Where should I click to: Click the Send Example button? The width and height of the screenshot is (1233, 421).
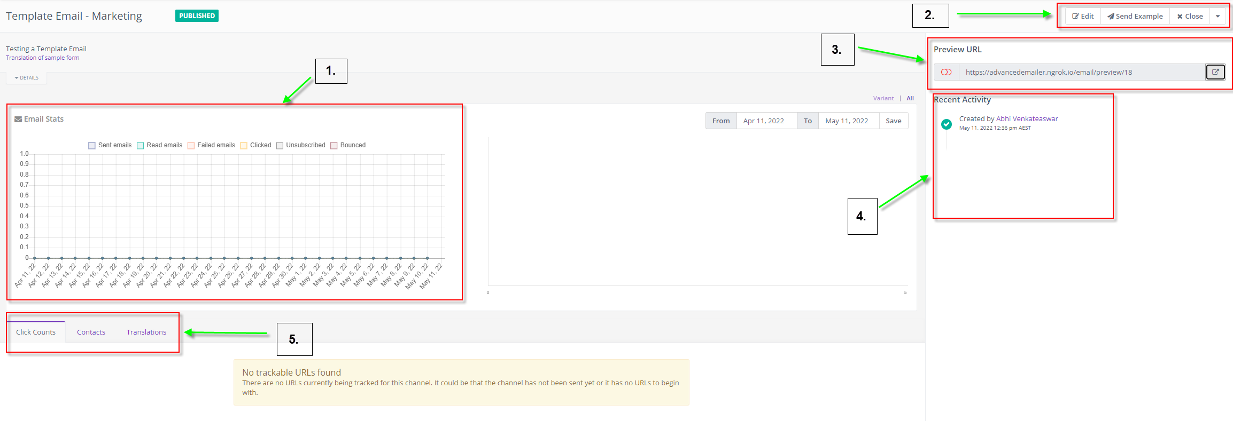pos(1135,16)
